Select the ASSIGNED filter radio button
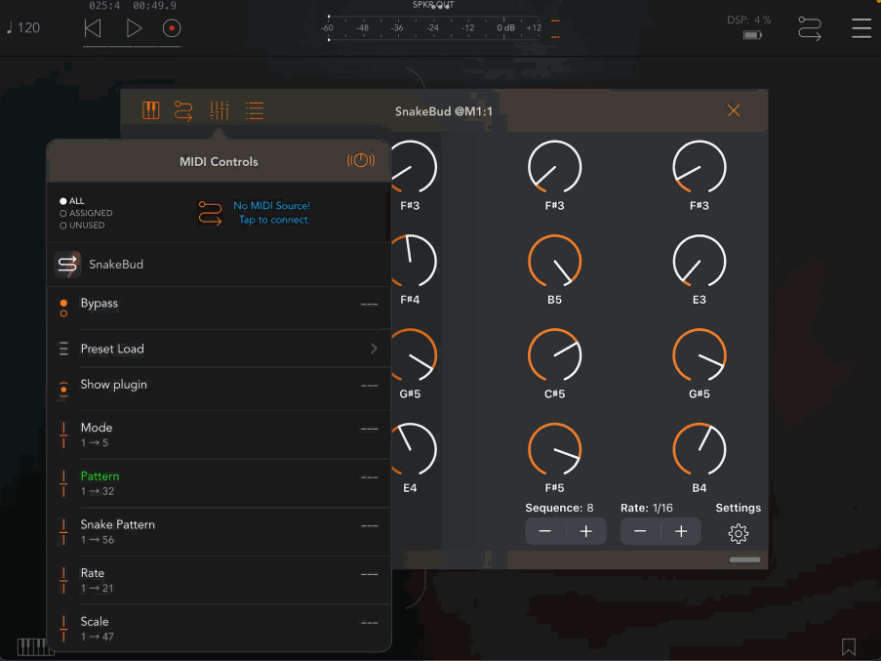This screenshot has width=881, height=661. 63,213
